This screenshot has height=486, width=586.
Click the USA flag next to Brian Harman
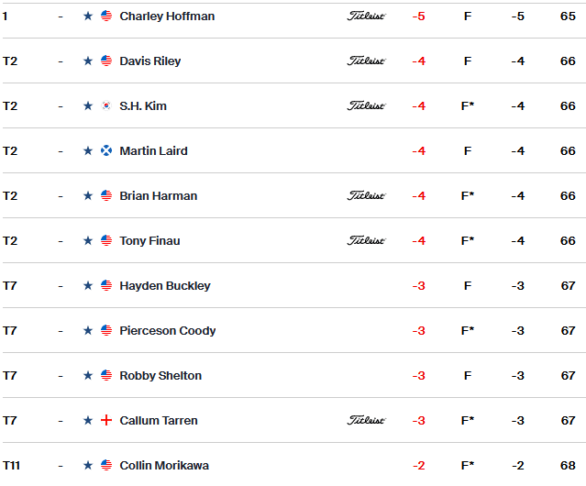tap(106, 195)
